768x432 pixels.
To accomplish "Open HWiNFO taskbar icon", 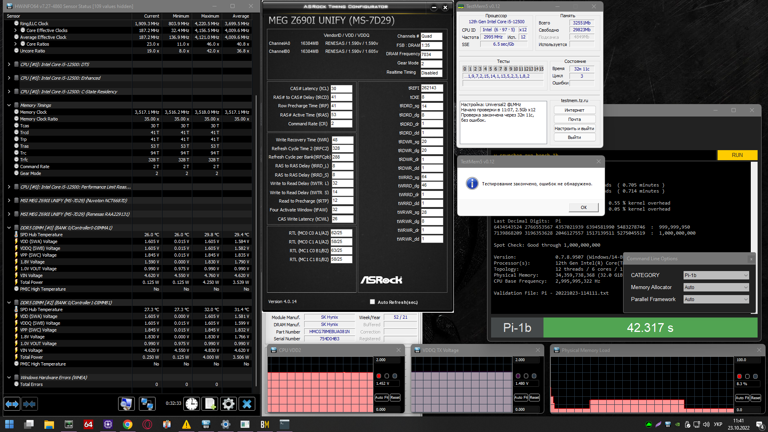I will tap(206, 424).
